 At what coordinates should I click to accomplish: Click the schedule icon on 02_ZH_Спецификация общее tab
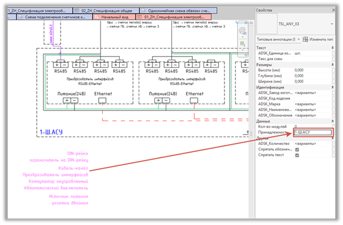tap(77, 10)
